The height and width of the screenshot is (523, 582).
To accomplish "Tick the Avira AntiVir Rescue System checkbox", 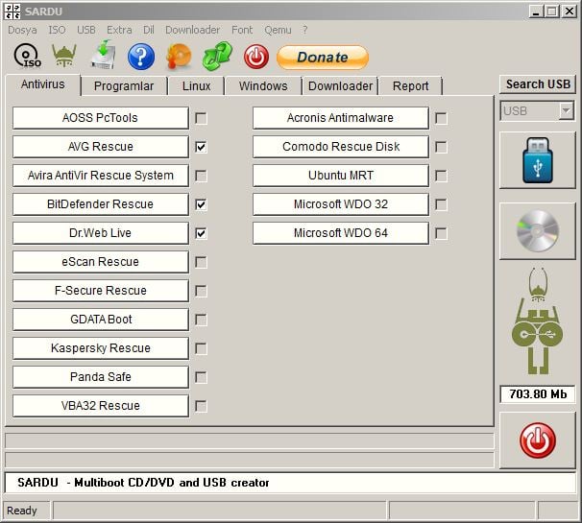I will [201, 176].
